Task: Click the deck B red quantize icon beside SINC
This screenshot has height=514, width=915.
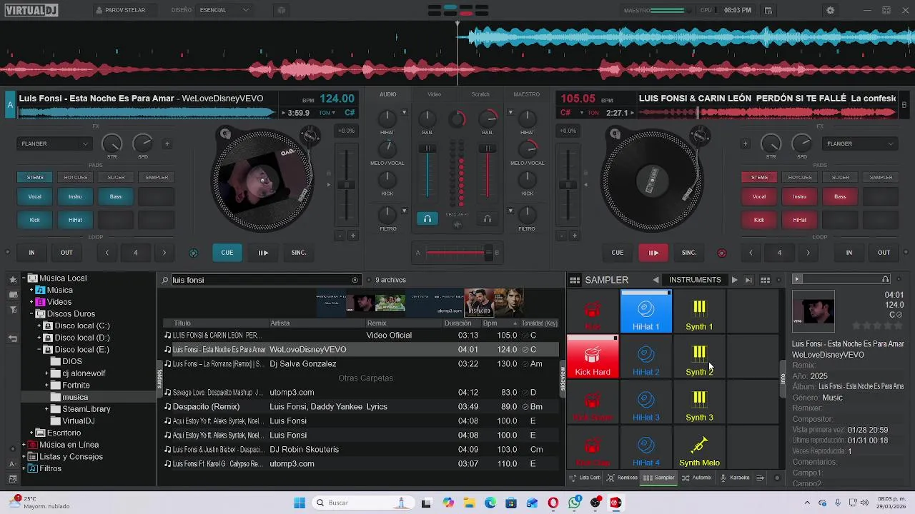Action: coord(721,253)
